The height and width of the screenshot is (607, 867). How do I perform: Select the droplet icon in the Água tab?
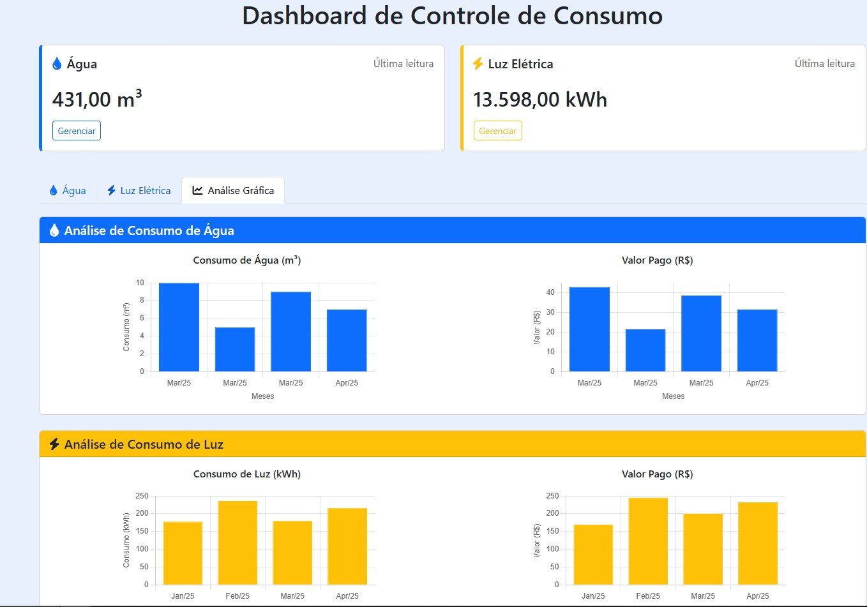point(52,190)
